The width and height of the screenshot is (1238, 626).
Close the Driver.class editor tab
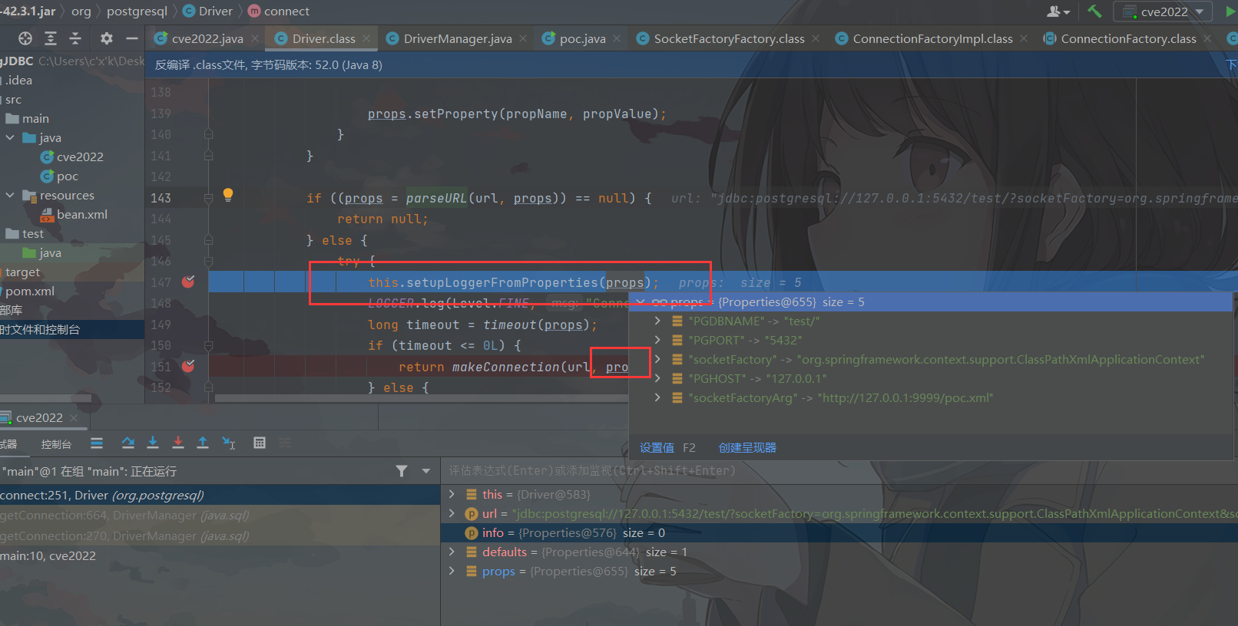coord(367,38)
